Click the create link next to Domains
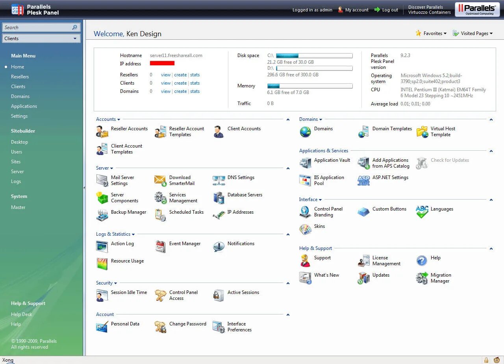 tap(181, 91)
